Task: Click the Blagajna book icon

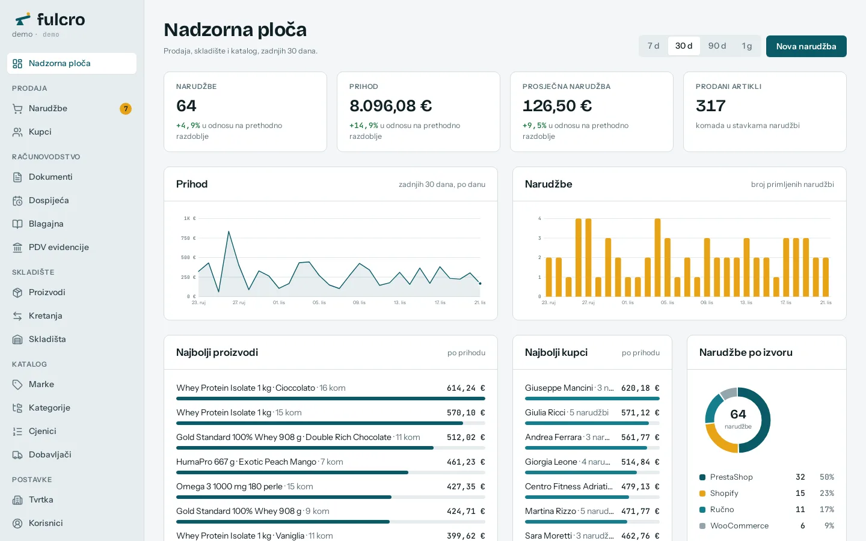Action: 17,224
